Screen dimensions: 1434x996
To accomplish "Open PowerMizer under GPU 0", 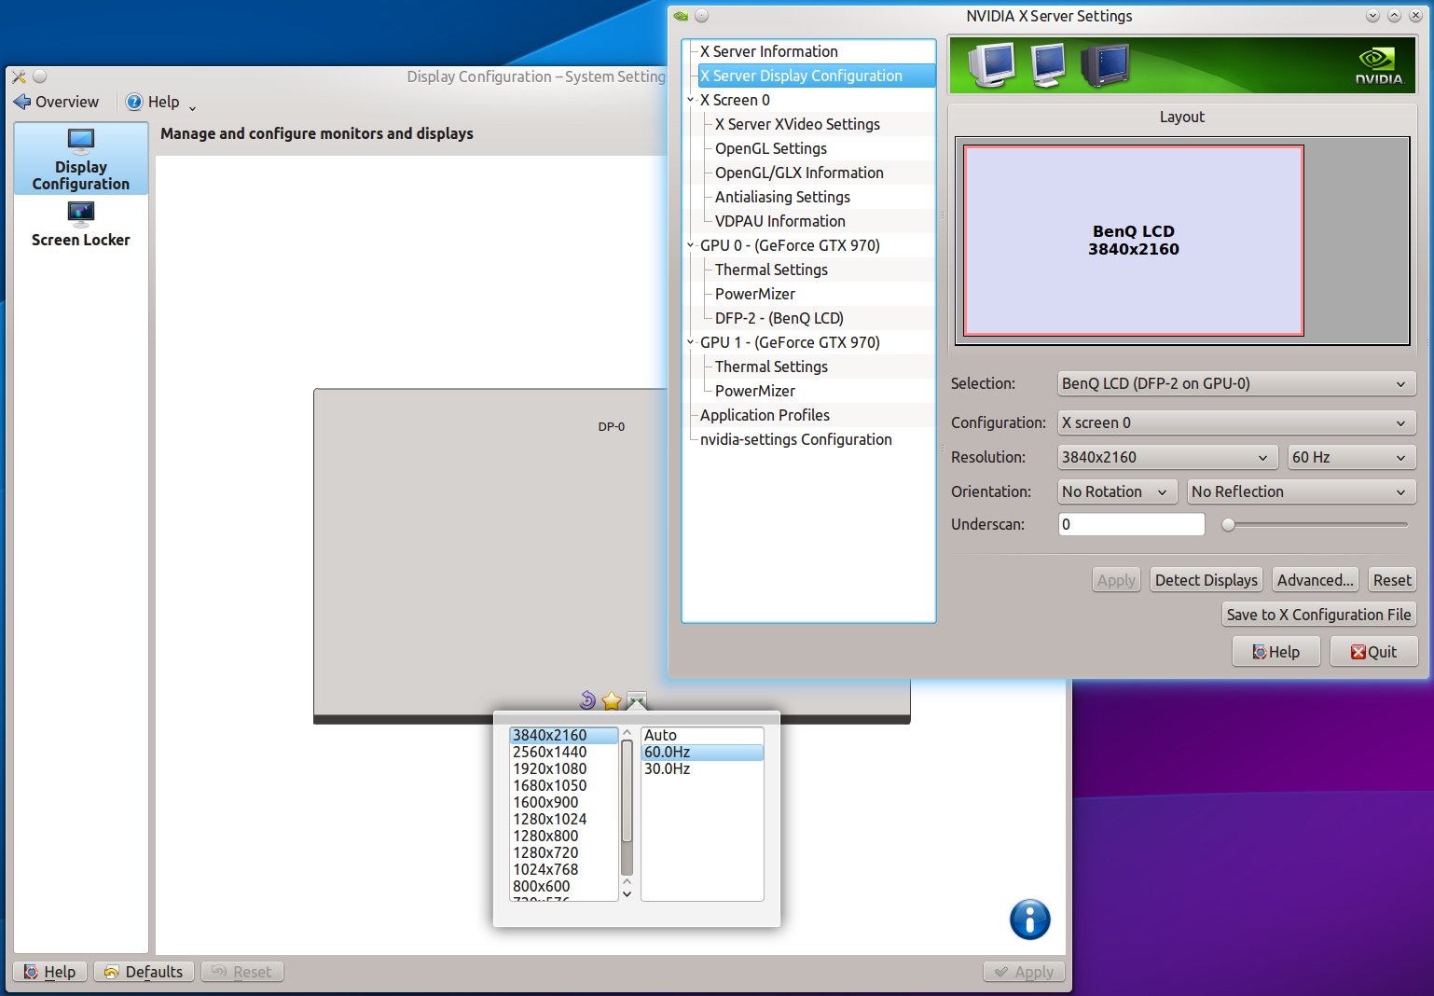I will (x=755, y=294).
